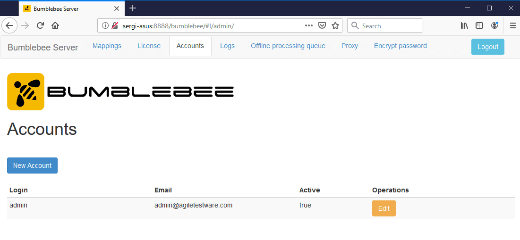The height and width of the screenshot is (240, 520).
Task: Select the Encrypt password tab
Action: [400, 46]
